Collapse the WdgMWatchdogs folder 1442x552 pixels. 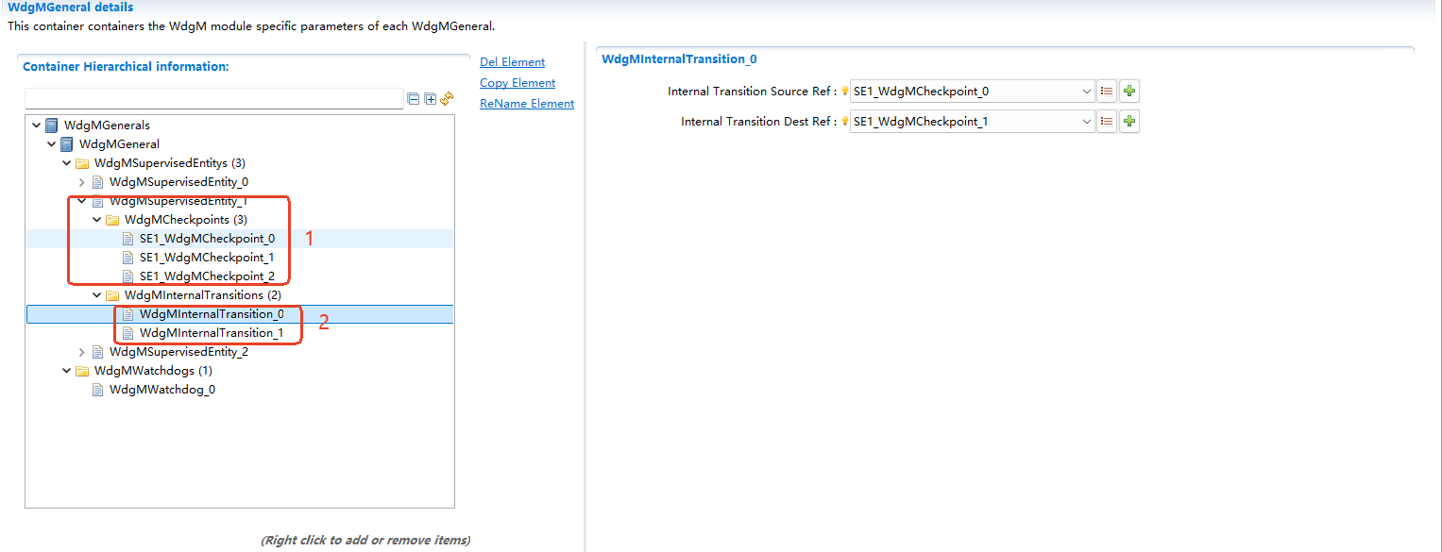pyautogui.click(x=67, y=371)
